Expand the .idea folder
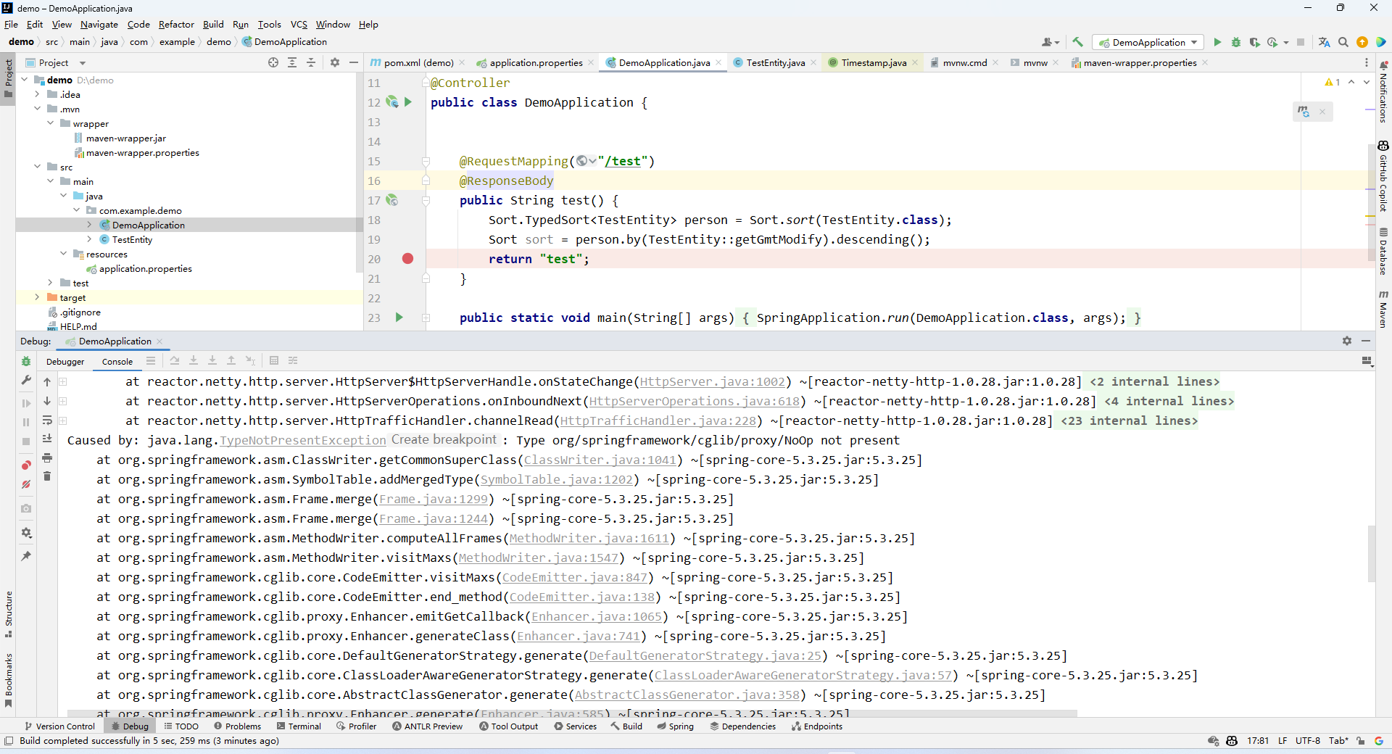The width and height of the screenshot is (1392, 754). click(x=37, y=94)
